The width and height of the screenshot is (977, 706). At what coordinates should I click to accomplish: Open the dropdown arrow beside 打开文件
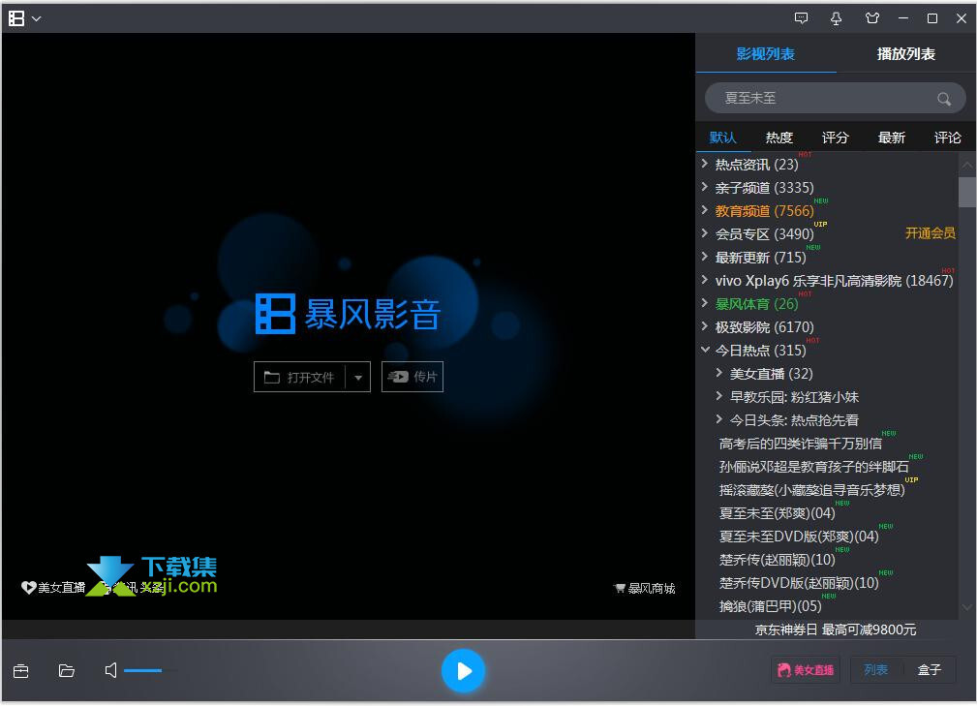(357, 377)
